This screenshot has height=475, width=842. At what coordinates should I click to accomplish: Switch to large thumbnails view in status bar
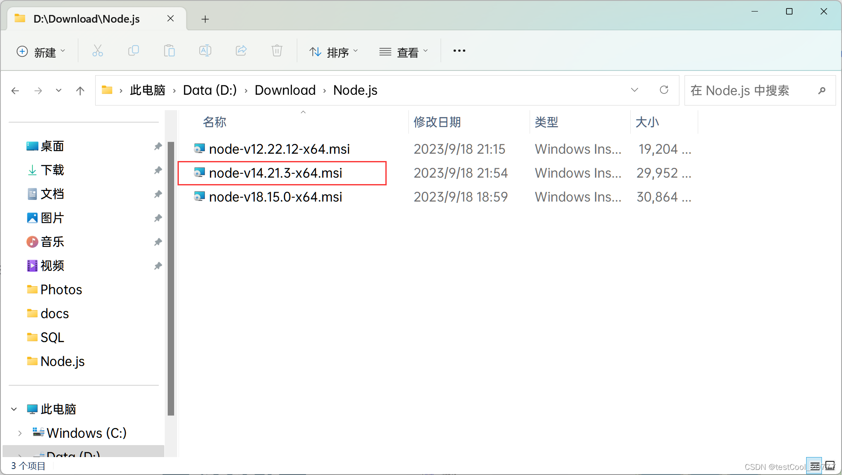coord(830,465)
